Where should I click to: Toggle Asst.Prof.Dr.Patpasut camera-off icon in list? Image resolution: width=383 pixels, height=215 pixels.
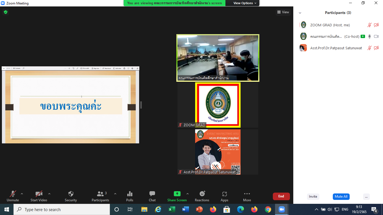pyautogui.click(x=376, y=48)
